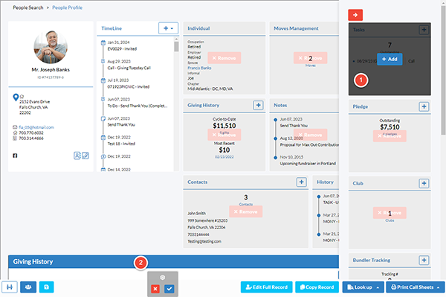The width and height of the screenshot is (446, 297).
Task: Click the group people icon button
Action: coord(28,287)
